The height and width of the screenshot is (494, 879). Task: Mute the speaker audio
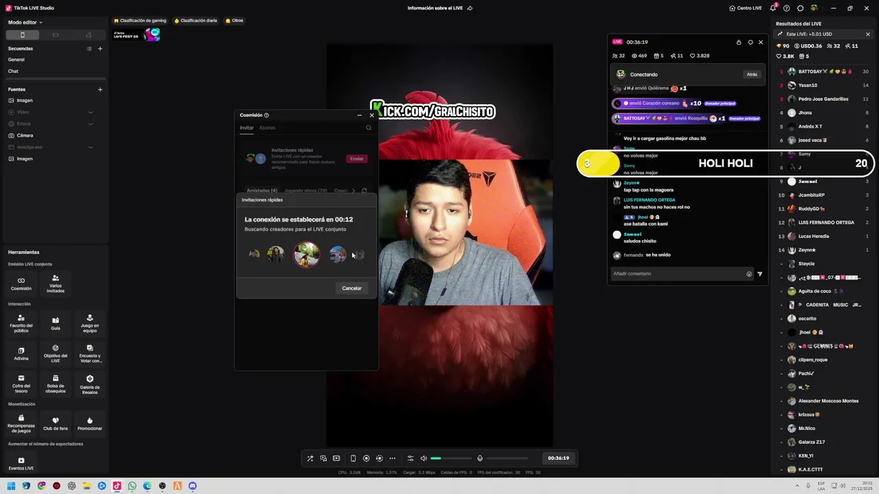(423, 458)
